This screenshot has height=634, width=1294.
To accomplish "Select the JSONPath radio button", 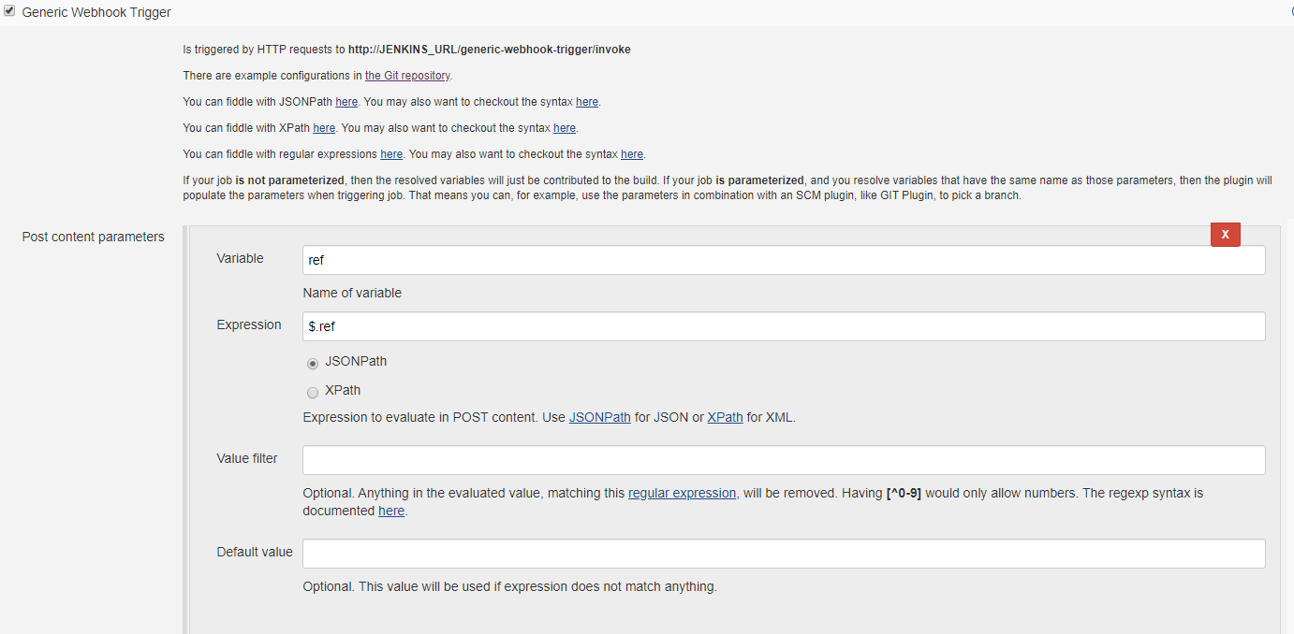I will 313,364.
